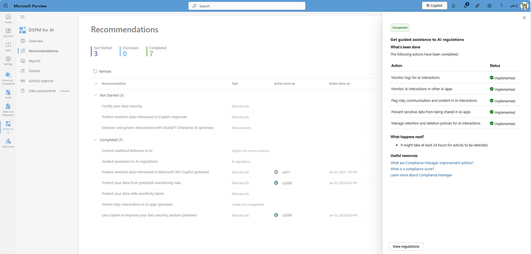Click the Not Started count 3
Image resolution: width=531 pixels, height=254 pixels.
(96, 54)
